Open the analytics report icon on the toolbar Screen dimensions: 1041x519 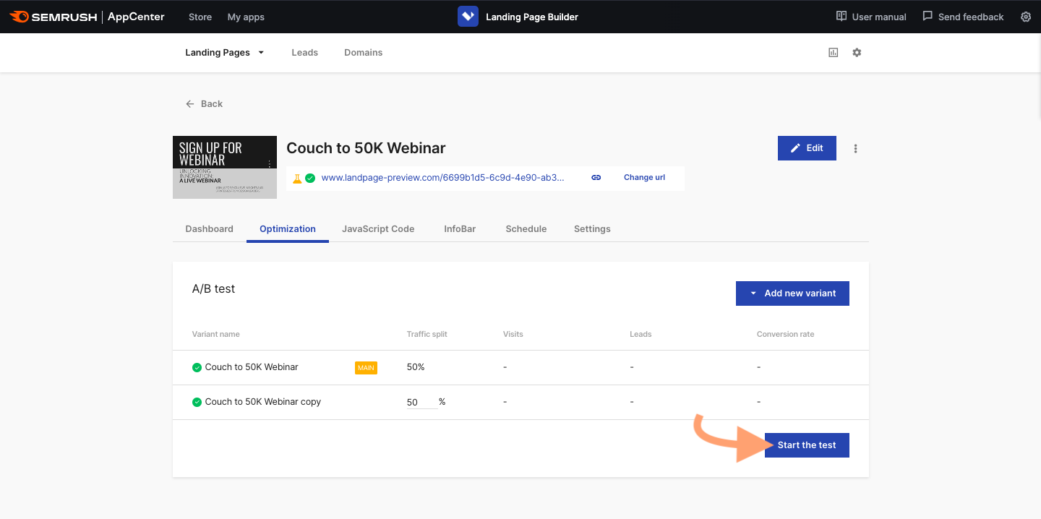click(x=834, y=52)
